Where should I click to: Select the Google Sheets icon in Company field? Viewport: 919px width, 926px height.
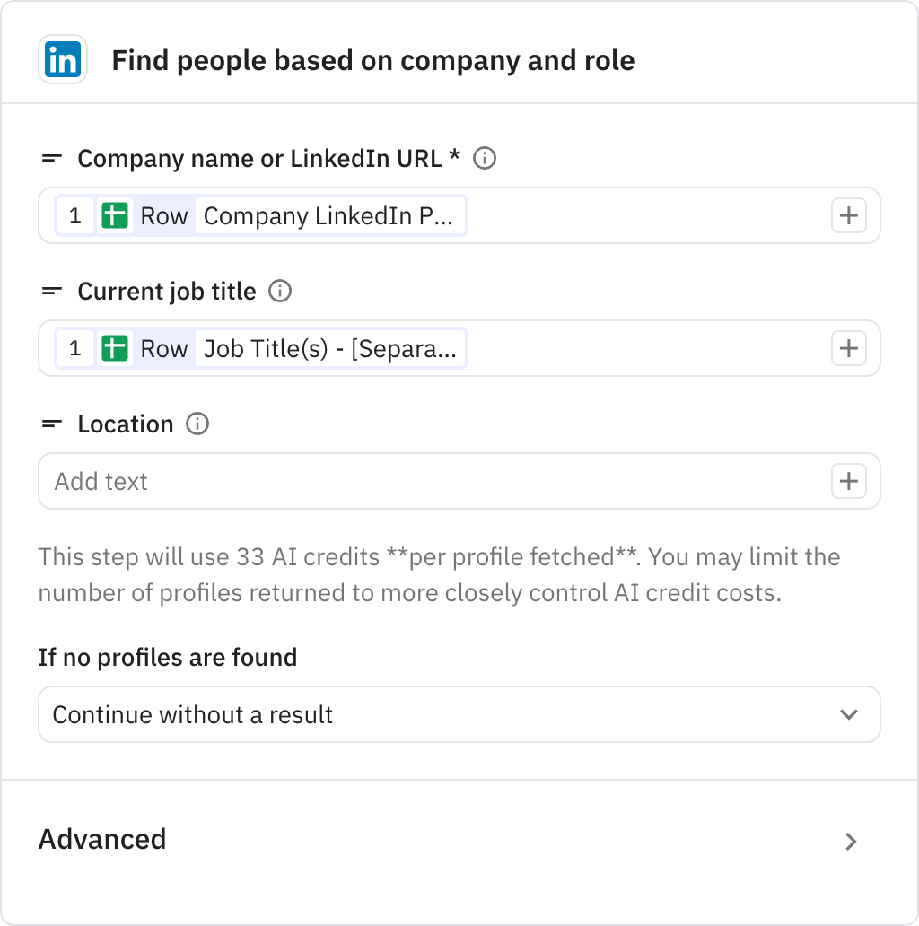(x=116, y=215)
